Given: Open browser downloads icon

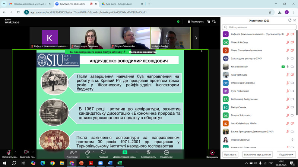Looking at the screenshot, I should tap(280, 12).
